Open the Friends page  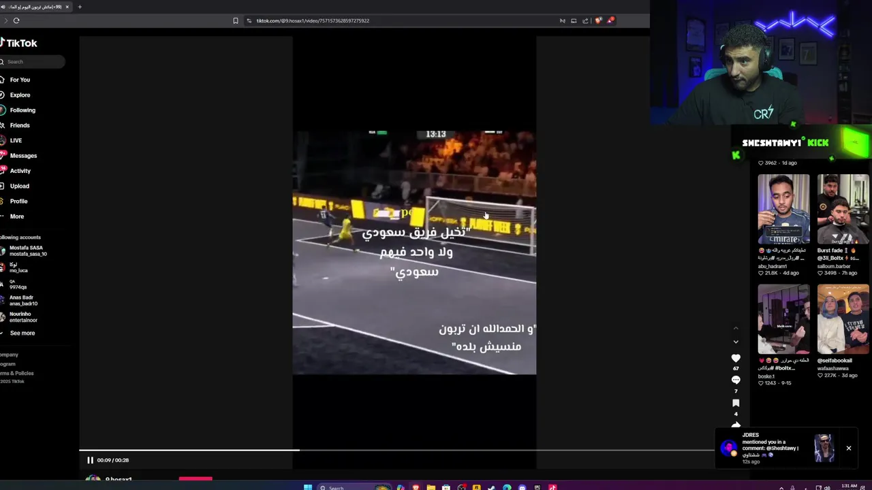pos(16,125)
